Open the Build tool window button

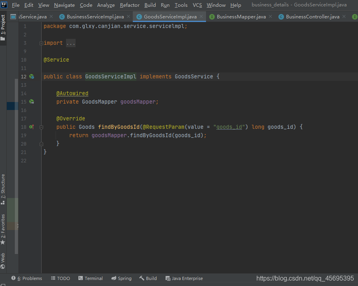coord(148,278)
